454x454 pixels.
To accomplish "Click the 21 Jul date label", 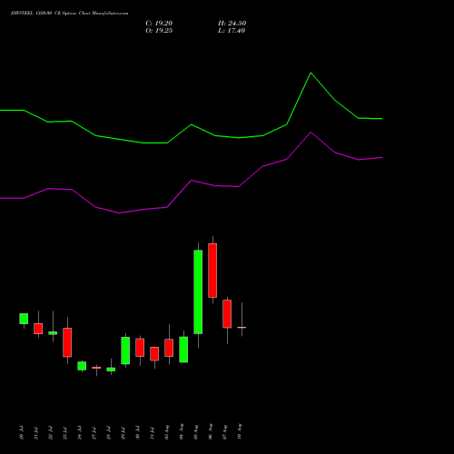I will coord(36,432).
